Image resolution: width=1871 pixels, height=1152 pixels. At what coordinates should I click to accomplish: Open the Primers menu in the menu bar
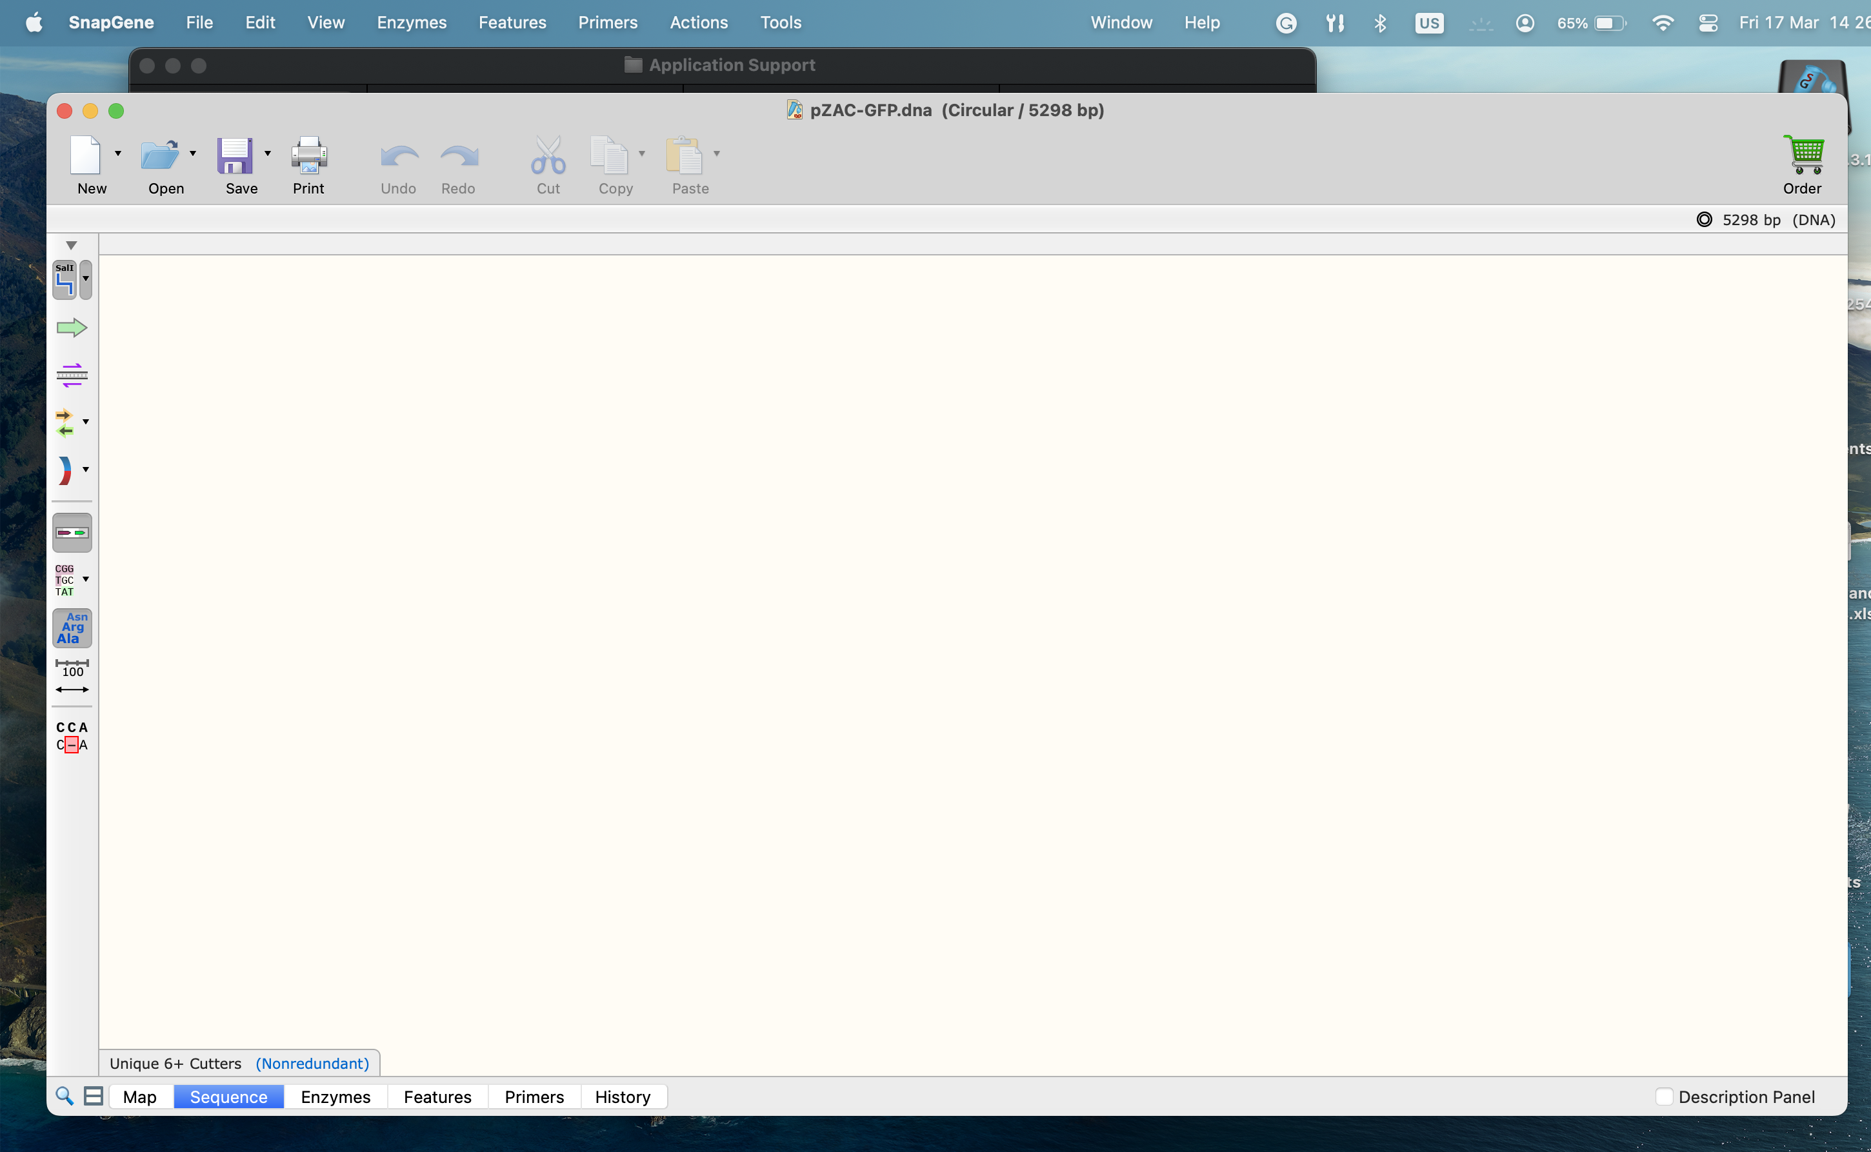(x=607, y=23)
